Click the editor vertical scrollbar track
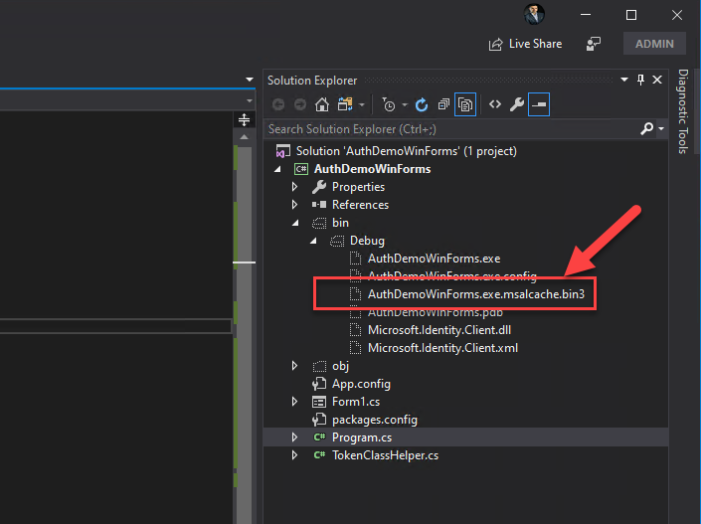 coord(244,335)
